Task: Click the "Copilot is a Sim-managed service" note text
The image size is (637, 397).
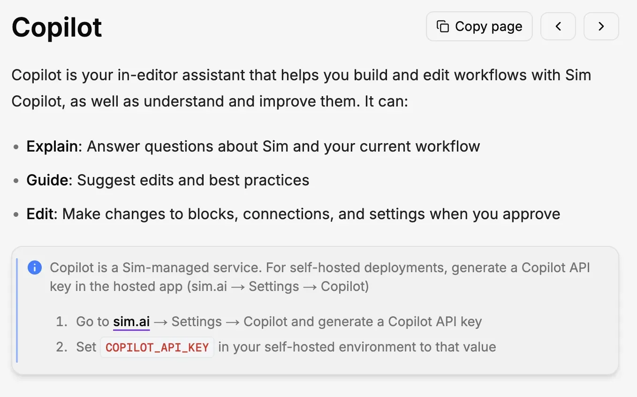Action: point(156,268)
